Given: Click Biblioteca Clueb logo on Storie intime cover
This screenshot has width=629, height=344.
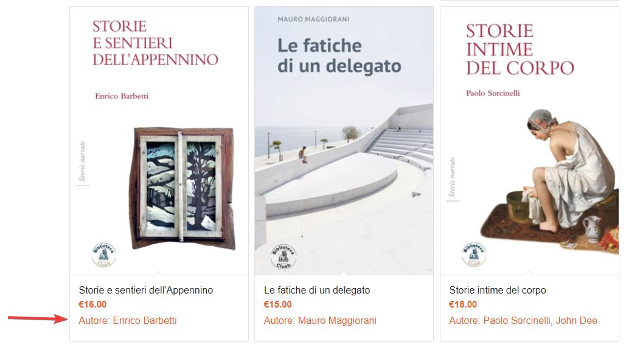Looking at the screenshot, I should [x=474, y=254].
